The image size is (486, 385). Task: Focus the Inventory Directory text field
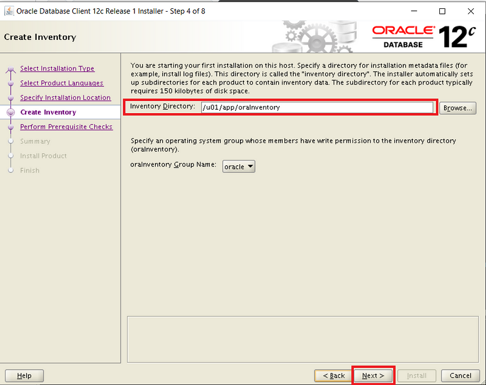[317, 108]
